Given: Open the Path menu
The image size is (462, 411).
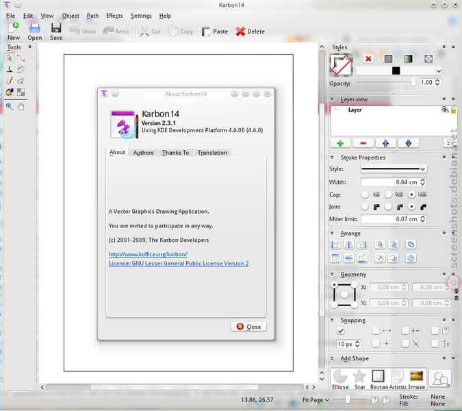Looking at the screenshot, I should (92, 16).
